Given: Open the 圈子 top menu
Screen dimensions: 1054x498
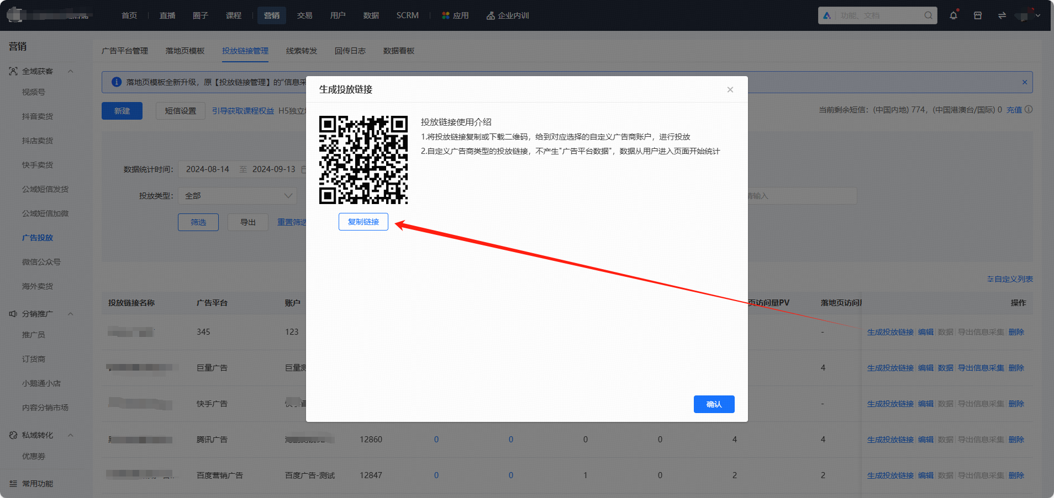Looking at the screenshot, I should tap(201, 15).
